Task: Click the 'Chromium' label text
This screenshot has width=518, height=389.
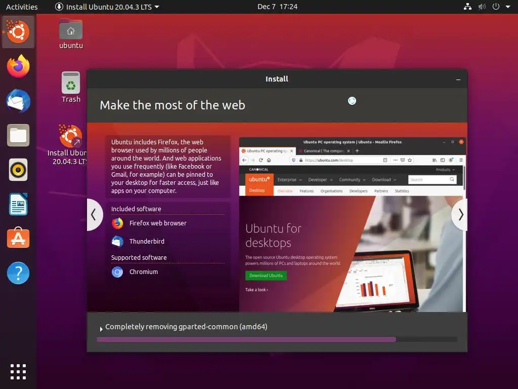Action: 144,272
